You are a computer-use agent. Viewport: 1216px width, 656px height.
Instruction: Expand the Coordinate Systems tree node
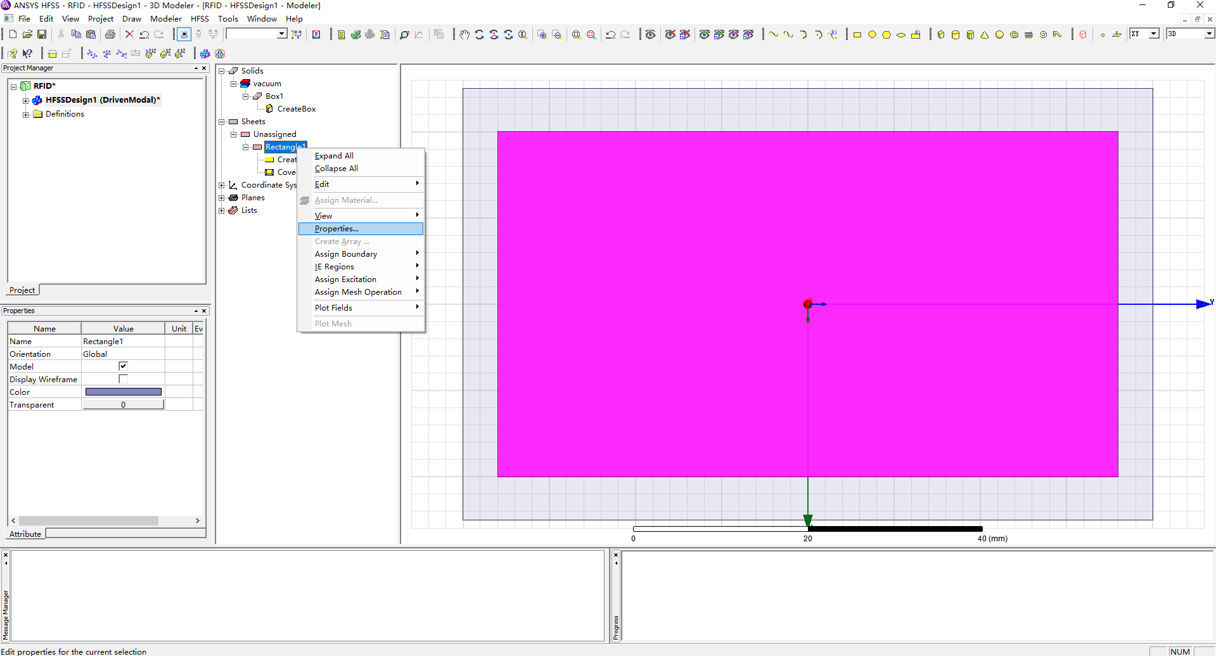click(x=222, y=185)
